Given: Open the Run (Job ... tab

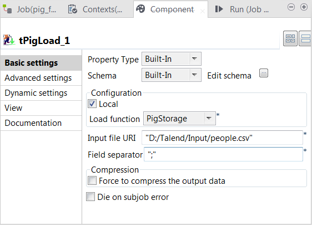Looking at the screenshot, I should (x=241, y=9).
